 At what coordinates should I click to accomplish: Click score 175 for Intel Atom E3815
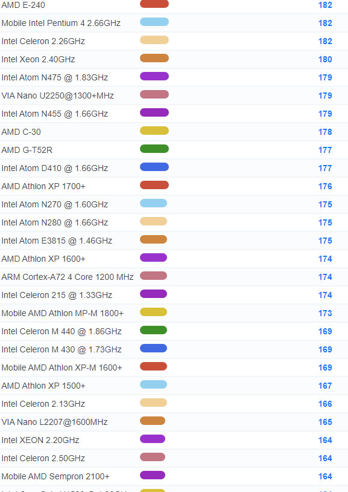coord(325,241)
